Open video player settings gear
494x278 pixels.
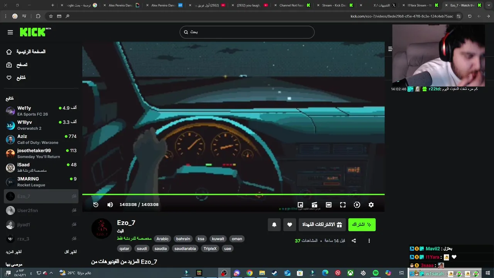click(371, 205)
